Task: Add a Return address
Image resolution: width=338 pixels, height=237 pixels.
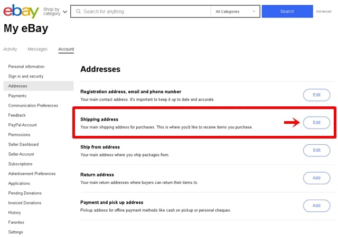Action: pos(316,177)
